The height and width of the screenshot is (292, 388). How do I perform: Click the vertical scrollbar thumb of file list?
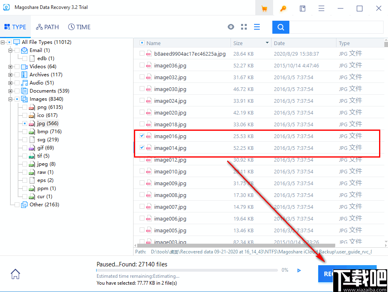click(x=386, y=44)
